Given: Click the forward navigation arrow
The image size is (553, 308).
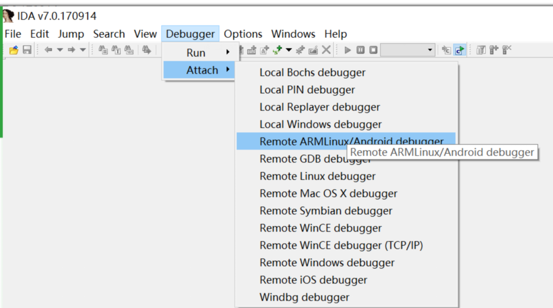Looking at the screenshot, I should coord(71,50).
